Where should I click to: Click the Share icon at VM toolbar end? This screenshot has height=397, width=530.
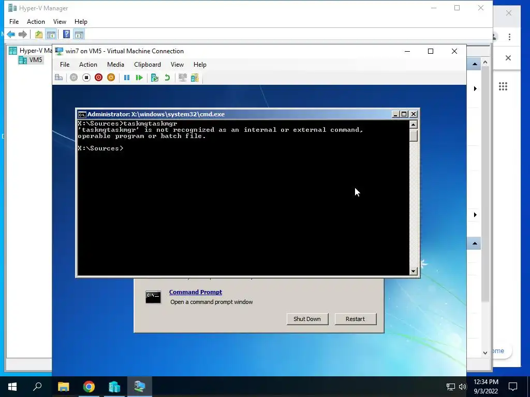[x=195, y=78]
